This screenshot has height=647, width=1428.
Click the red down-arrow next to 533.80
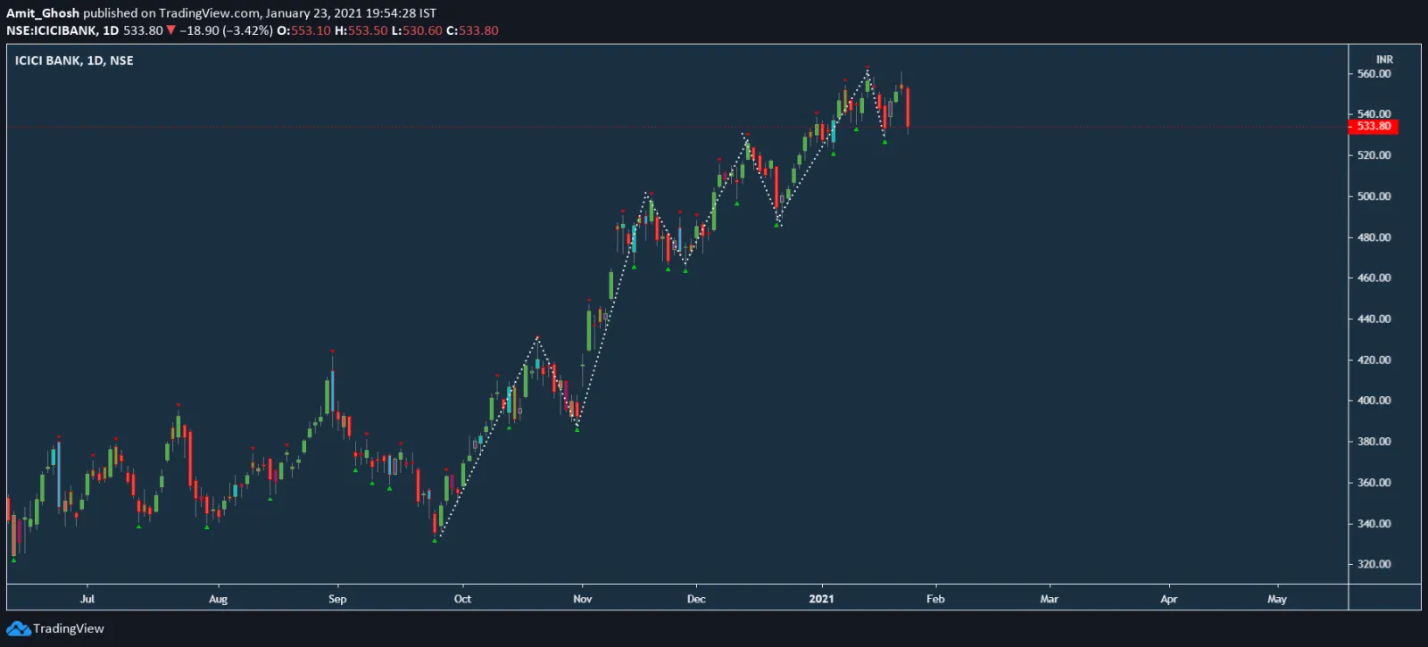pyautogui.click(x=170, y=30)
